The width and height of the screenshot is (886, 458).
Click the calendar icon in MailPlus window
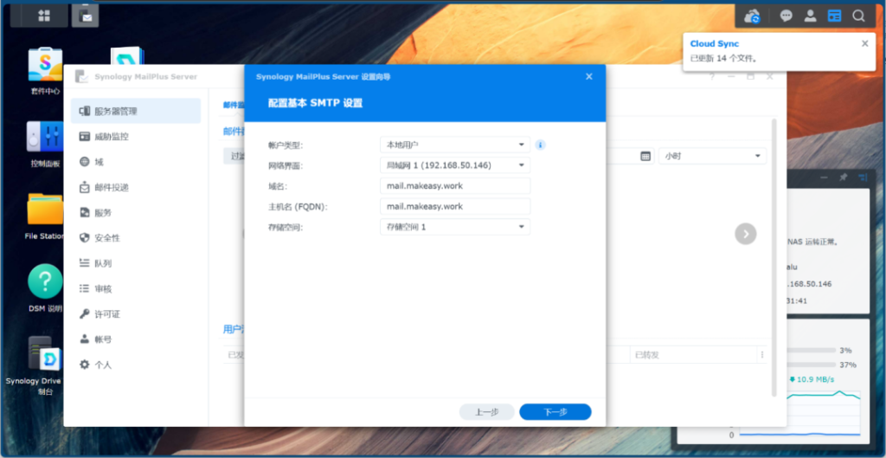pyautogui.click(x=645, y=156)
